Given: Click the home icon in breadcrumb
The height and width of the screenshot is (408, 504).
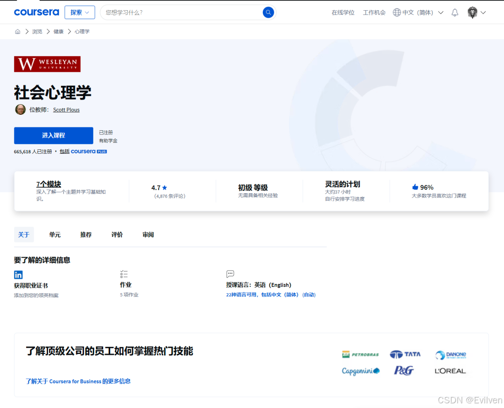Looking at the screenshot, I should tap(18, 31).
